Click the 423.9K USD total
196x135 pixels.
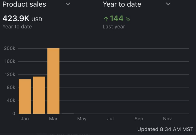pos(22,19)
